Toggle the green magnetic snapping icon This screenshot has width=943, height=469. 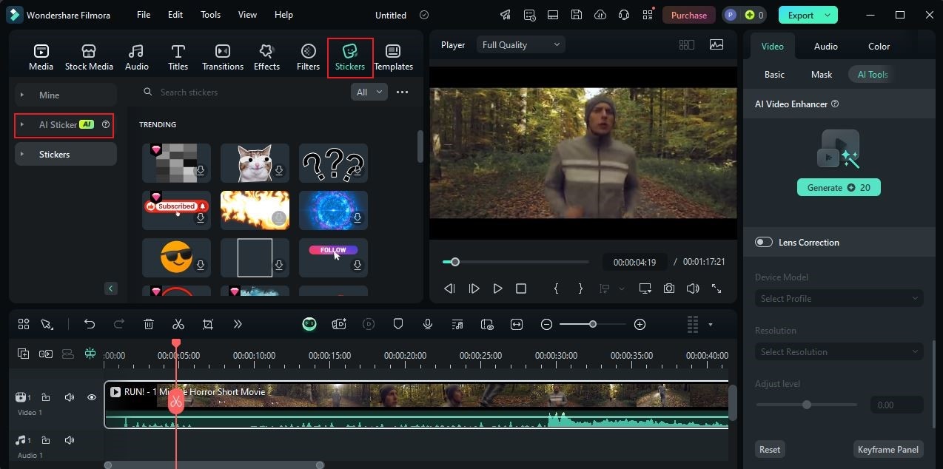90,354
